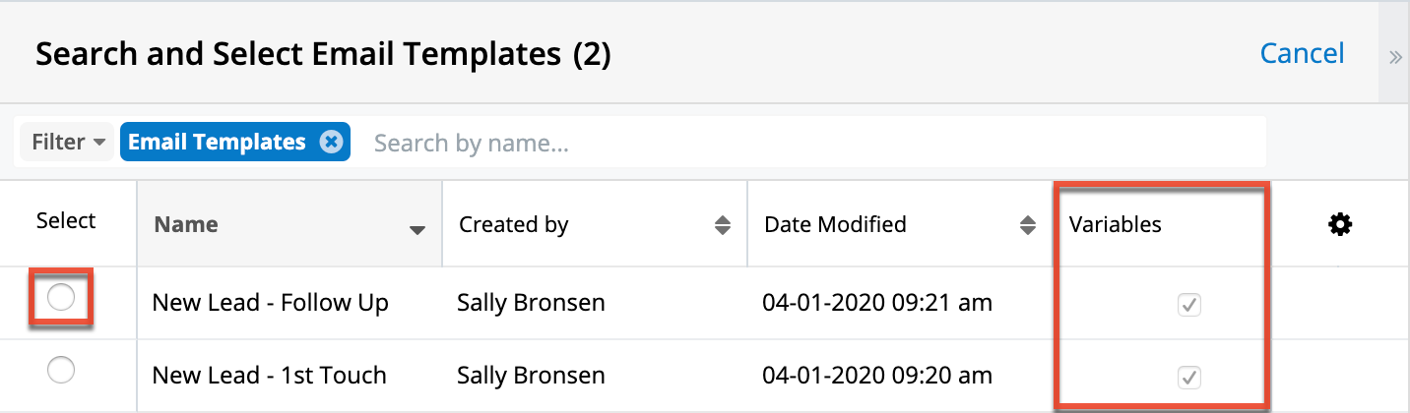Collapse the drawer with double-chevron icon

[x=1395, y=56]
